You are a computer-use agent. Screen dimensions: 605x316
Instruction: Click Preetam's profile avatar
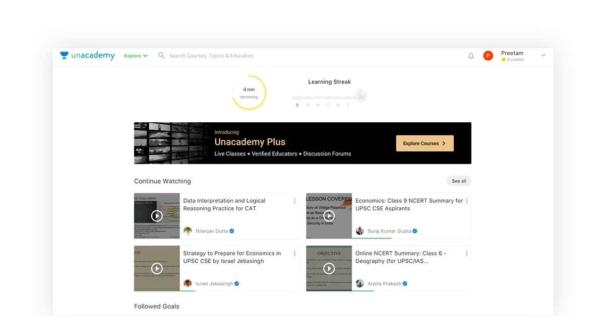[488, 55]
